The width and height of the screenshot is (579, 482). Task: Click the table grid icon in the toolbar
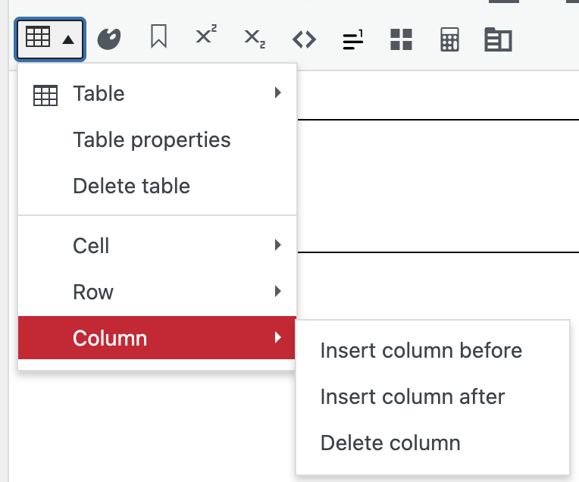38,38
